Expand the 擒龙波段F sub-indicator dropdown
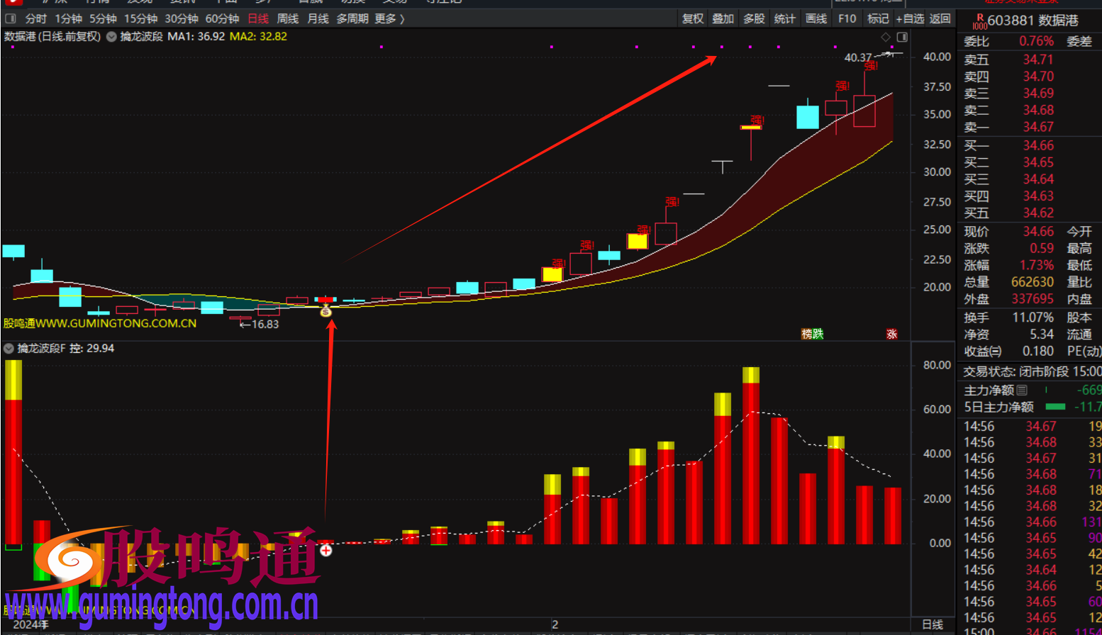 [9, 348]
